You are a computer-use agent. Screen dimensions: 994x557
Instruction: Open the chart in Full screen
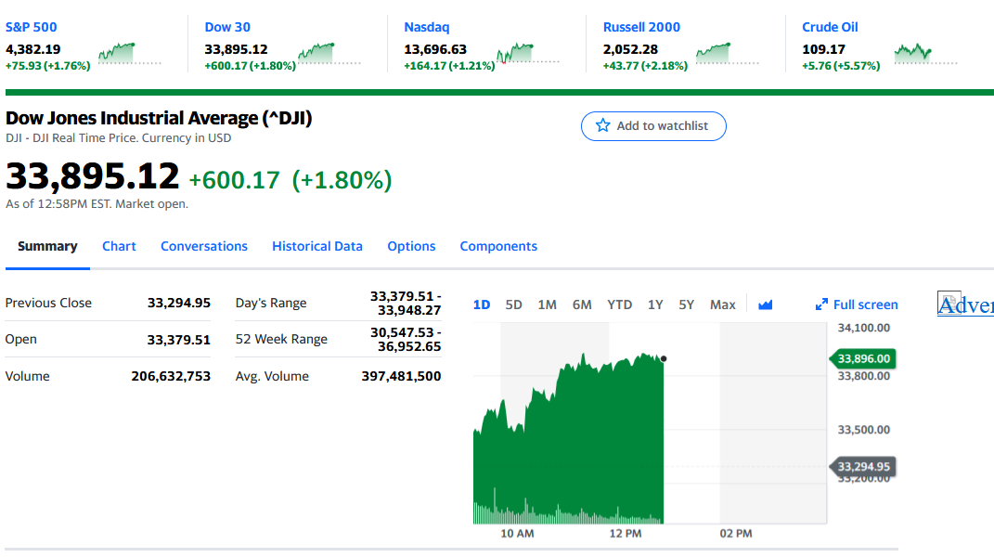(x=857, y=304)
